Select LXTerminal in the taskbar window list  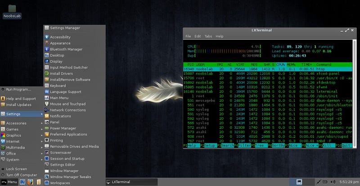coord(131,182)
